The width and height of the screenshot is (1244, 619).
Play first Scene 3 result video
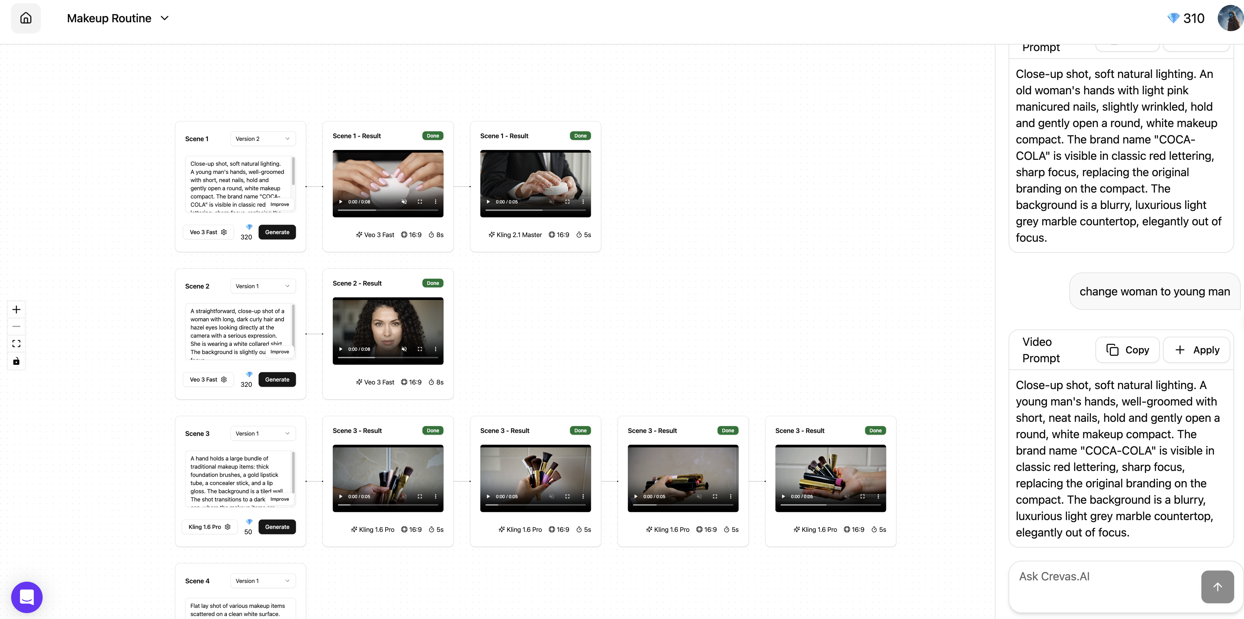340,497
